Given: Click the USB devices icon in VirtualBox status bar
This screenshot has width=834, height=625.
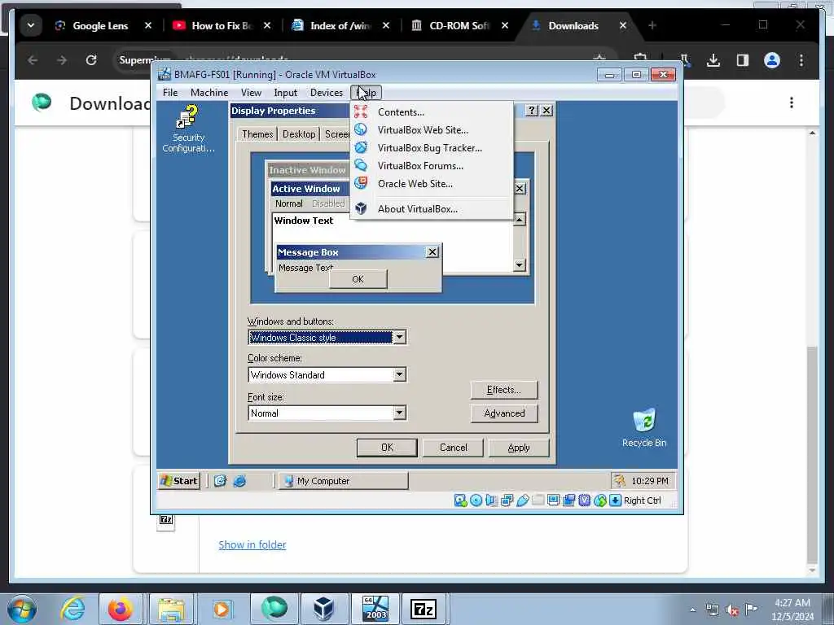Looking at the screenshot, I should point(522,500).
